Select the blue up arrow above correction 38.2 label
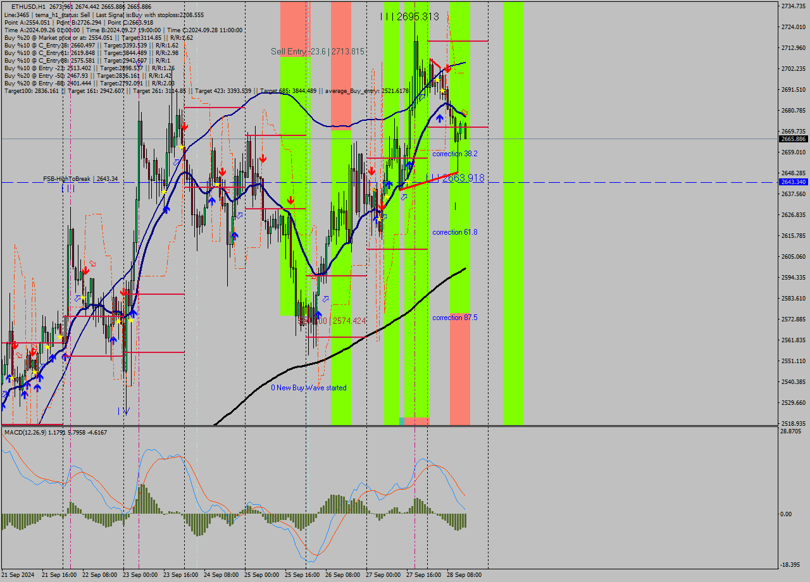Screen dimensions: 810x582 (440, 118)
